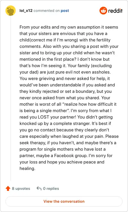Follow the blue post link

click(x=65, y=11)
